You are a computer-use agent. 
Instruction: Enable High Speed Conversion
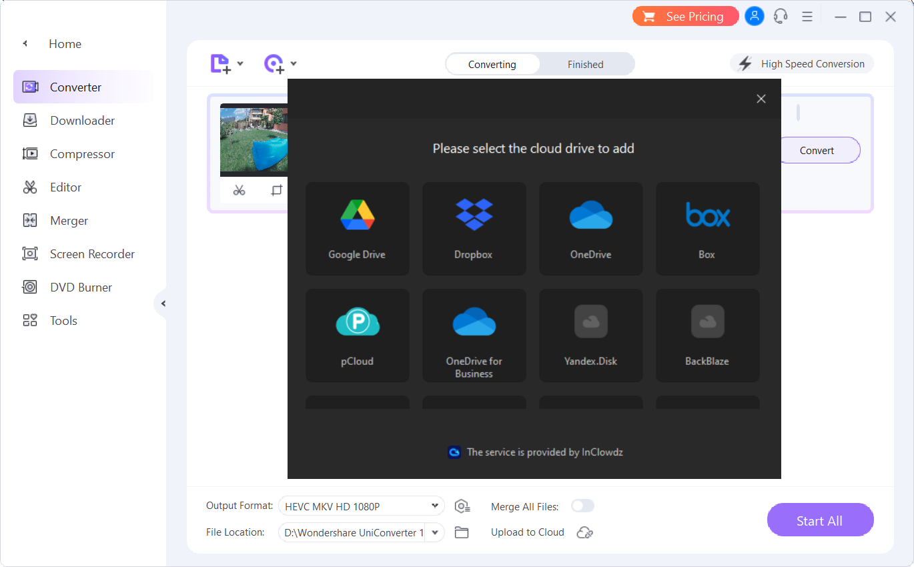(802, 64)
